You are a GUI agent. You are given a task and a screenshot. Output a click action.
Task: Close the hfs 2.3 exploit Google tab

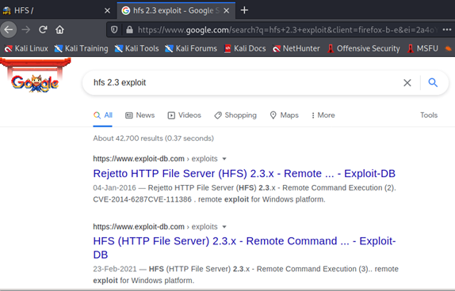(227, 11)
